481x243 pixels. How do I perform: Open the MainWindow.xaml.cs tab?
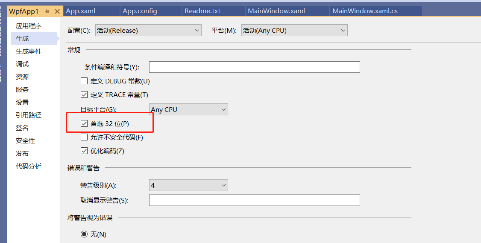click(365, 11)
